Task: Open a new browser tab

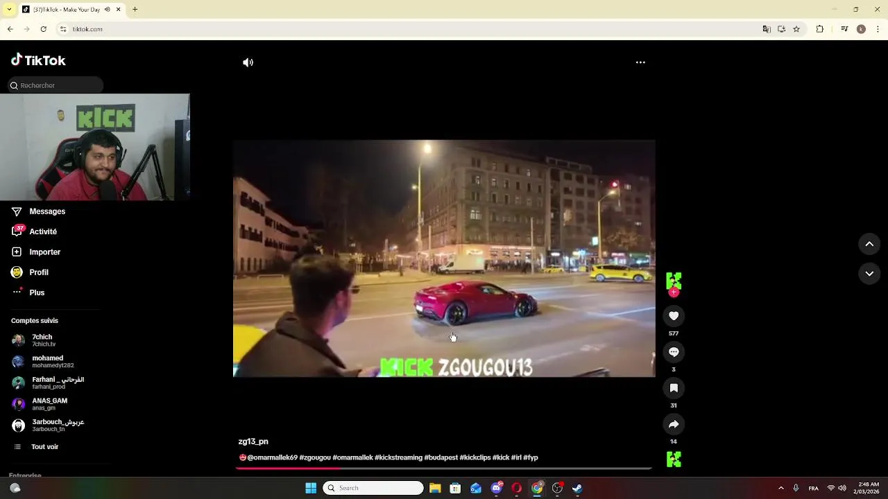Action: coord(135,9)
